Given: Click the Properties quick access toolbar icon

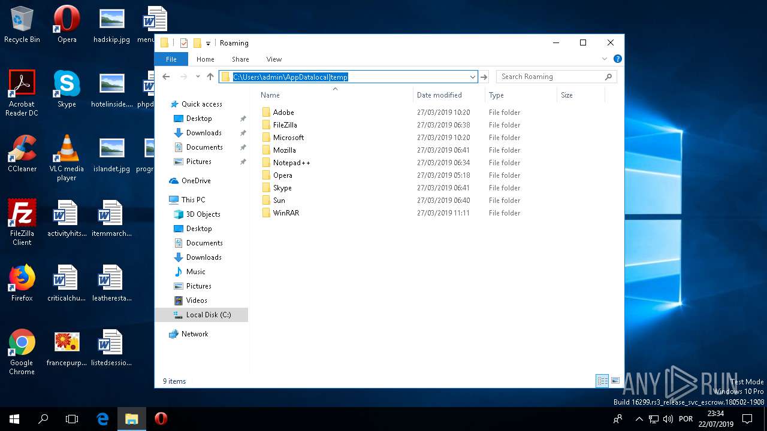Looking at the screenshot, I should tap(184, 43).
